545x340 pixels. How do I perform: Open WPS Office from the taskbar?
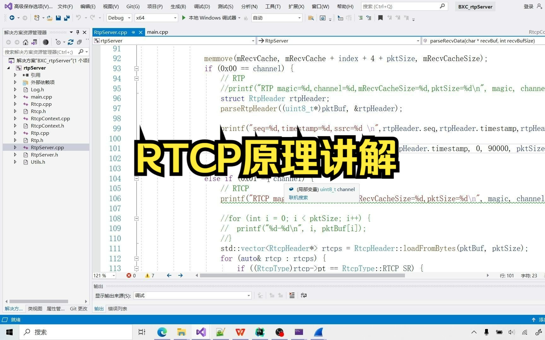tap(240, 332)
